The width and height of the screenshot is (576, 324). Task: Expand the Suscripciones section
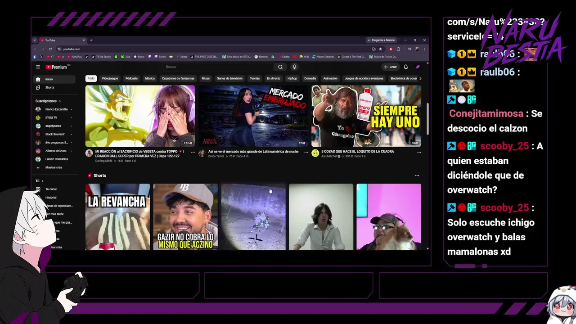coord(48,101)
